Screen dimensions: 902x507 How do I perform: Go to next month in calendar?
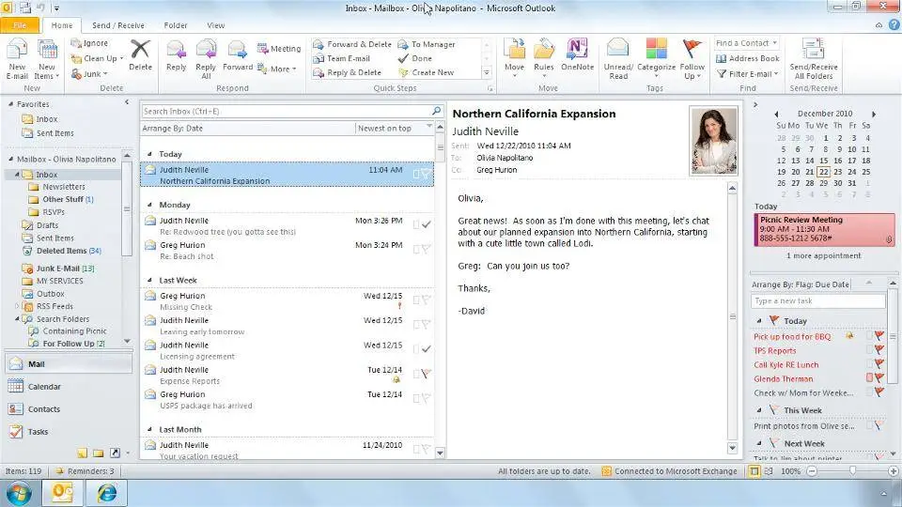click(874, 114)
